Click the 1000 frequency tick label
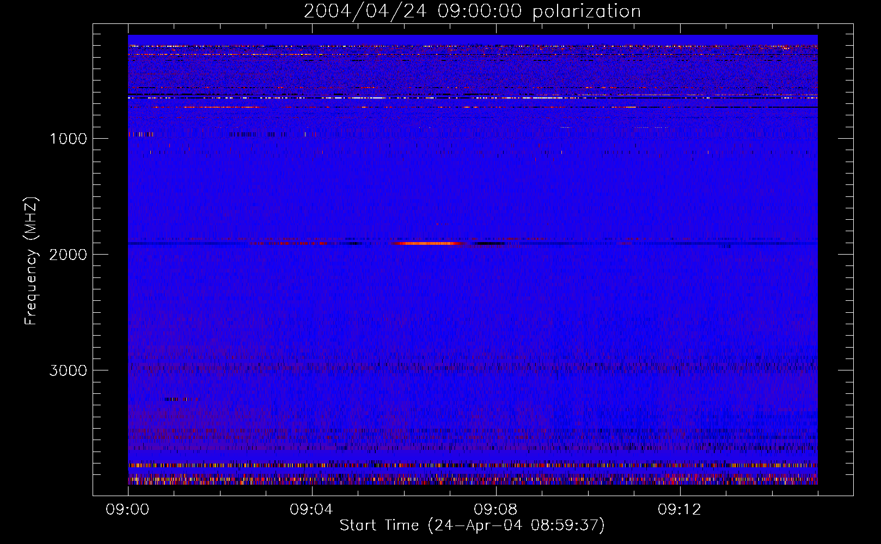This screenshot has height=544, width=881. [x=68, y=138]
